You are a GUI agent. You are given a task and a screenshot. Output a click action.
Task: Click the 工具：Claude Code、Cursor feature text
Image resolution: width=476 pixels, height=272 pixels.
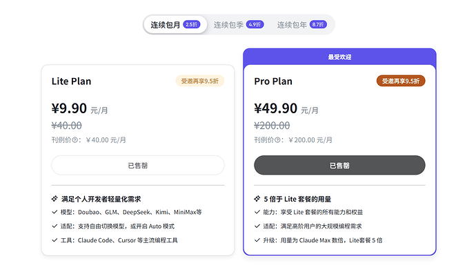point(119,240)
